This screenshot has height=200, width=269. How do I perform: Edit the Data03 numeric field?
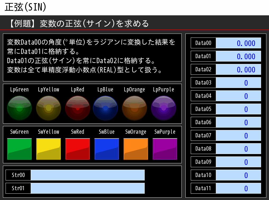click(238, 83)
